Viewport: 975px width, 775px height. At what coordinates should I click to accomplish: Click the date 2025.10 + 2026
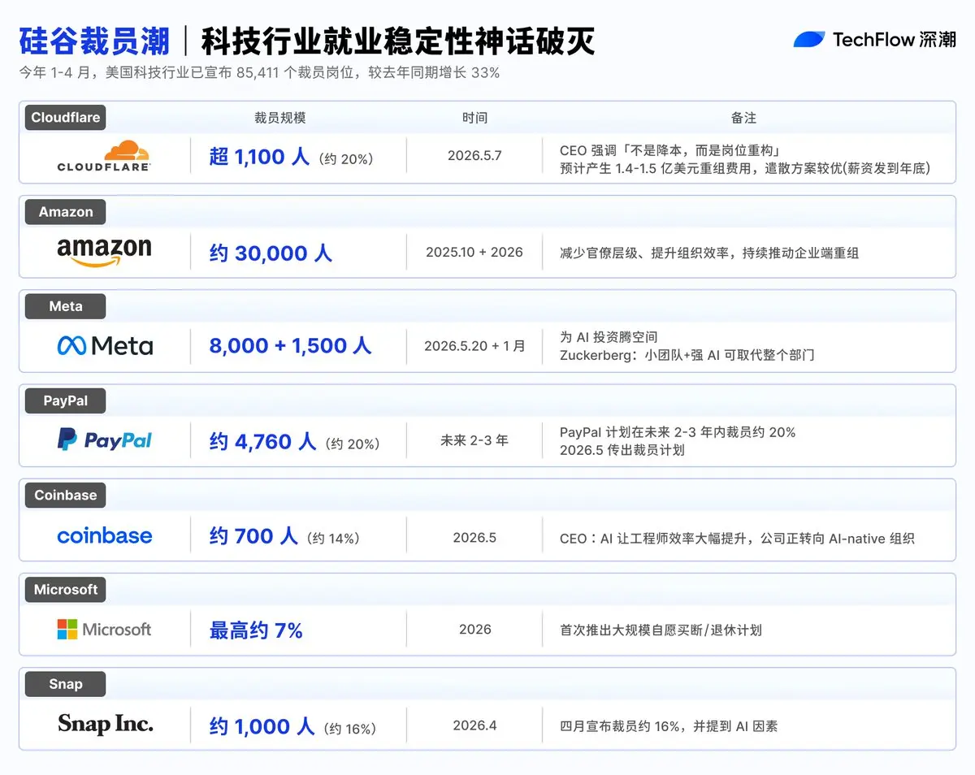coord(474,252)
